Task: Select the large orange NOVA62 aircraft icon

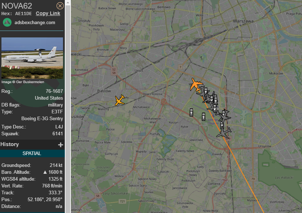Action: point(196,84)
